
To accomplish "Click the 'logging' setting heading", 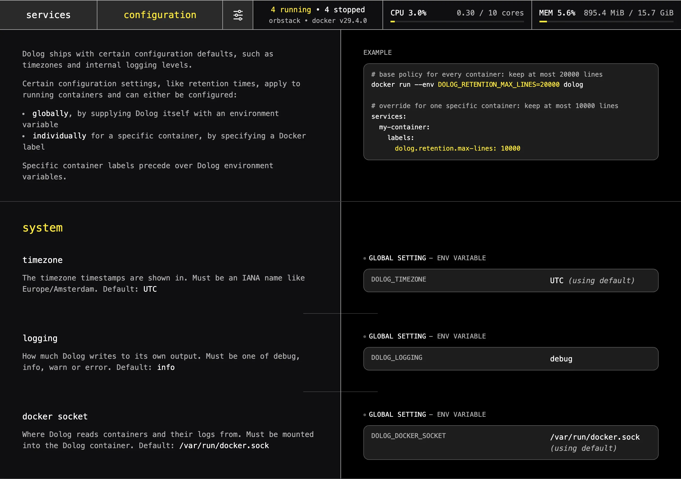I will (40, 338).
